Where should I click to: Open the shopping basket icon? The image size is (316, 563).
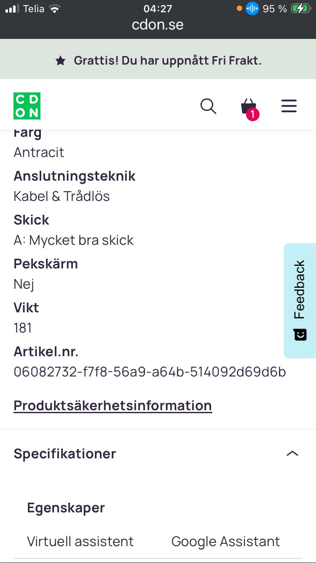point(248,106)
